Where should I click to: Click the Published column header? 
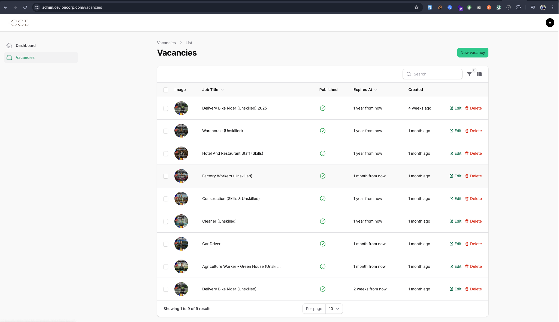pos(328,90)
